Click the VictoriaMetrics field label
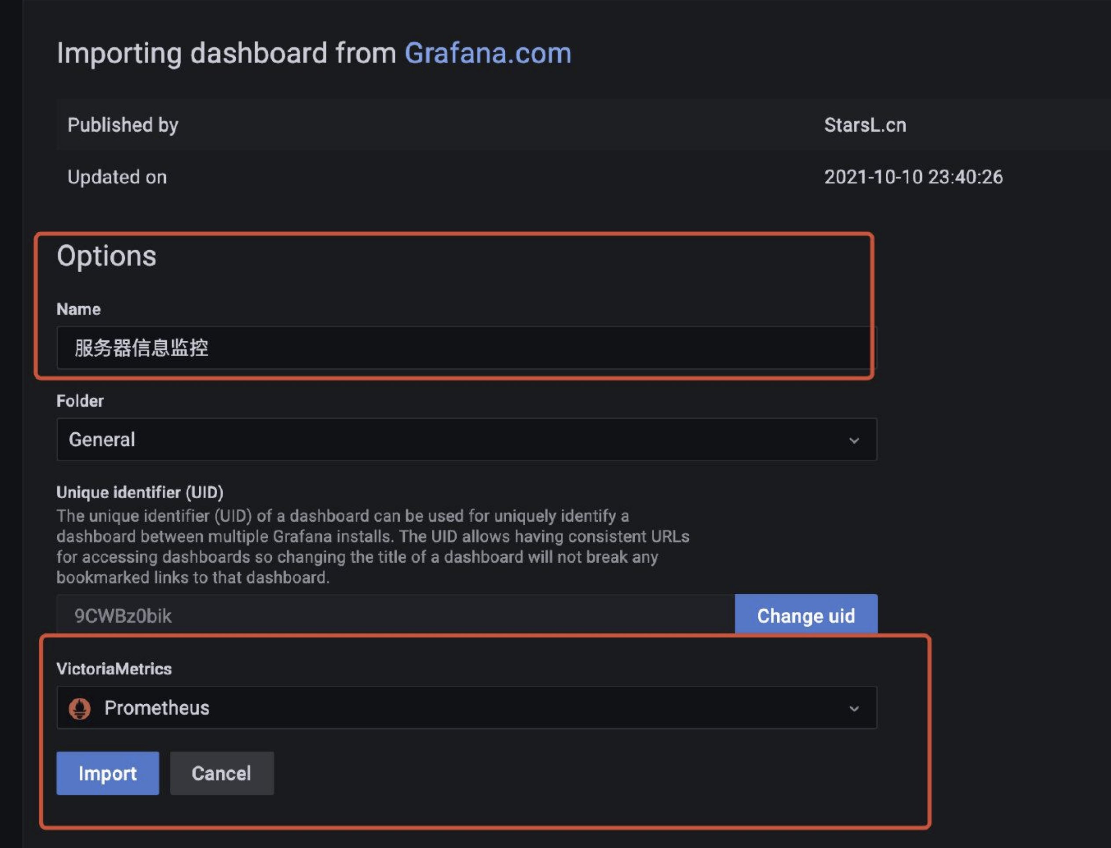The image size is (1111, 848). tap(114, 669)
